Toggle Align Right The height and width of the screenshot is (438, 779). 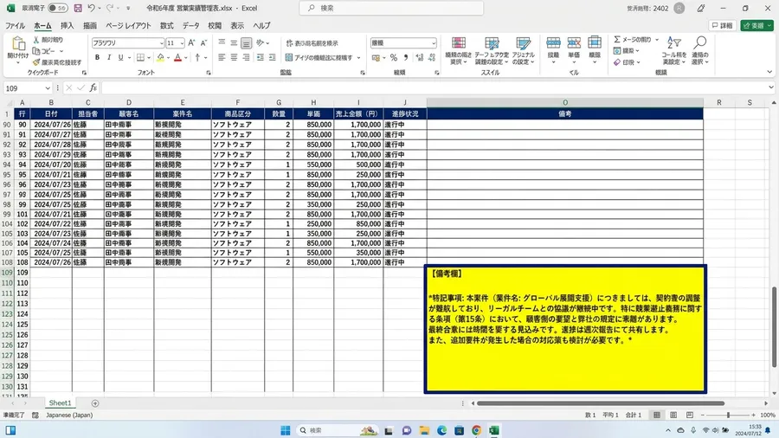click(x=246, y=58)
